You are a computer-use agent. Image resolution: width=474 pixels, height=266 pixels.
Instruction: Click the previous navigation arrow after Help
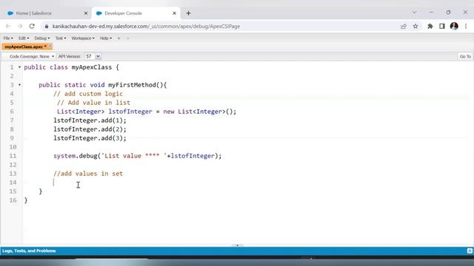tap(118, 38)
